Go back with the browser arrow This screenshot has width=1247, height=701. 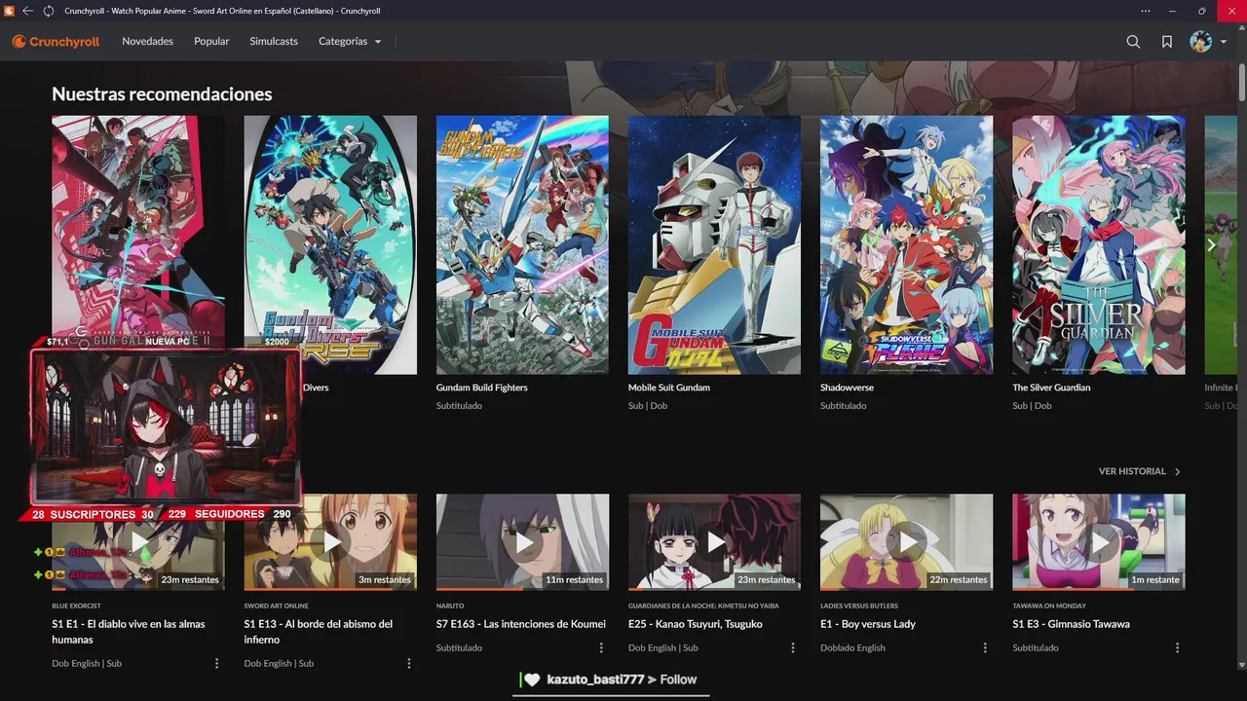(x=27, y=11)
